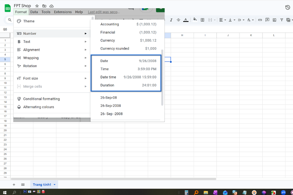Open version history clock icon
This screenshot has width=293, height=195.
coord(288,7)
